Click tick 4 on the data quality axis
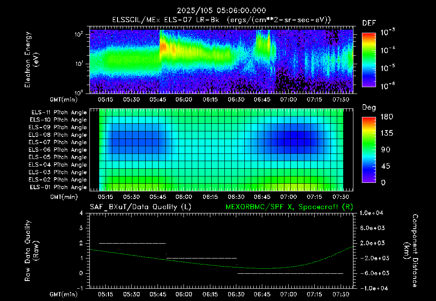This screenshot has width=436, height=301. 81,213
